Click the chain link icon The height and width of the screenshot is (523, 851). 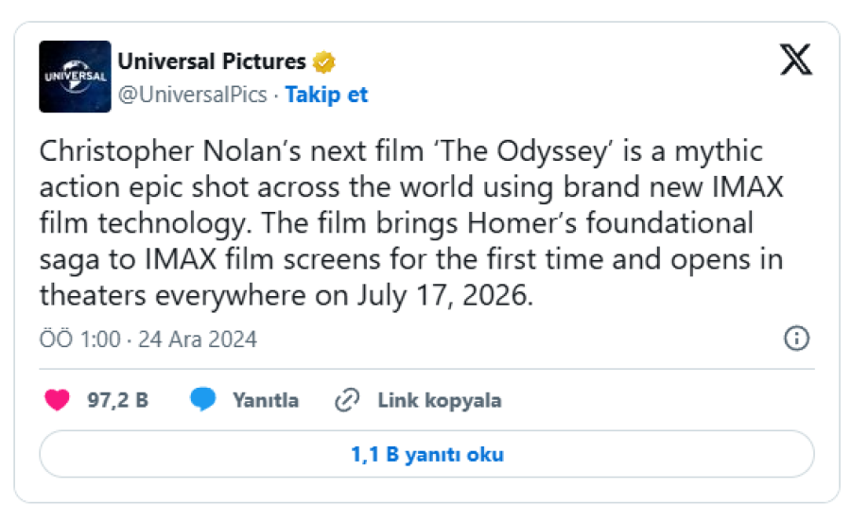347,400
